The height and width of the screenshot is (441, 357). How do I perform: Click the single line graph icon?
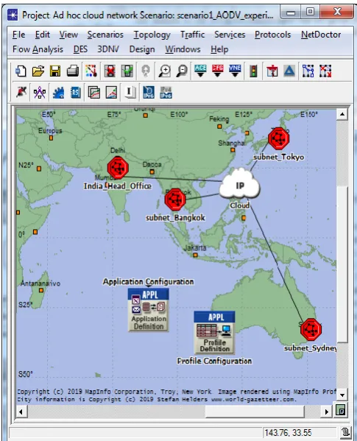(111, 92)
